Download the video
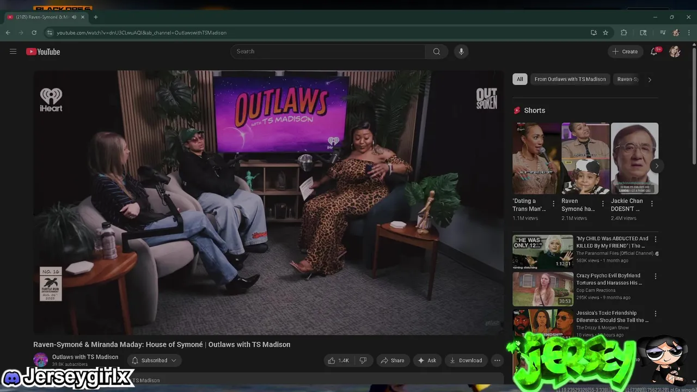Viewport: 697px width, 392px height. [466, 360]
